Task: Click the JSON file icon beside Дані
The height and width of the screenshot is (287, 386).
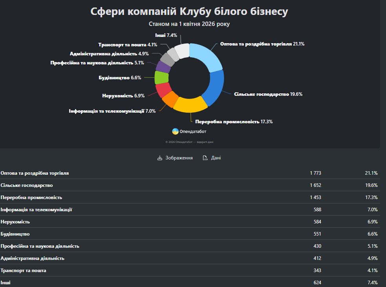Action: click(205, 158)
